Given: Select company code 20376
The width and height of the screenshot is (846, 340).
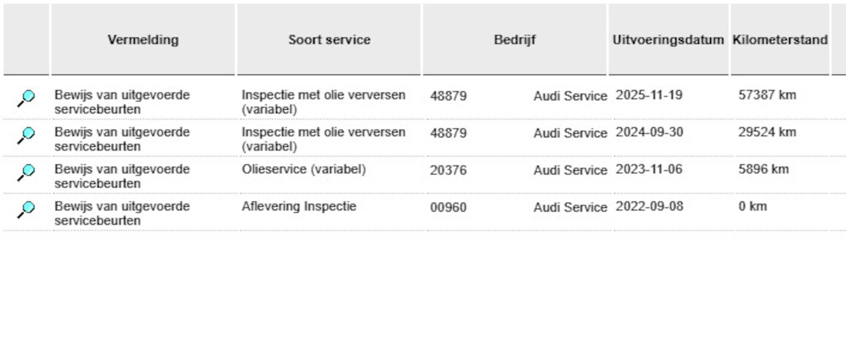Looking at the screenshot, I should point(448,170).
